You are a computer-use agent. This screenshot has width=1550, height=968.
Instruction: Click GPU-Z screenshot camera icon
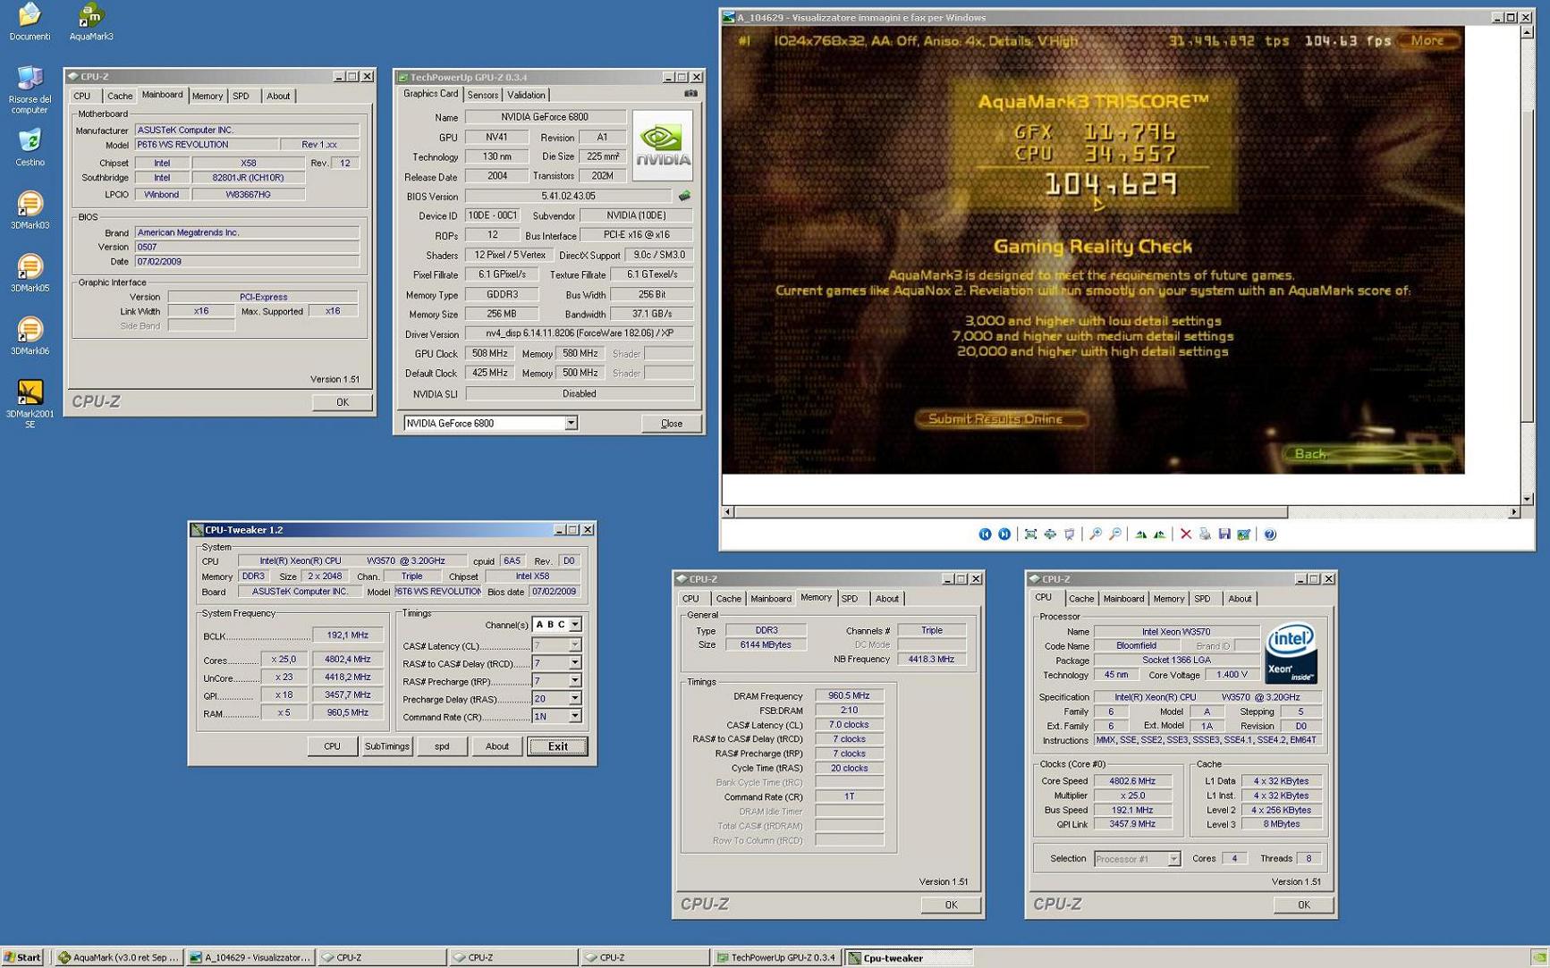coord(690,94)
